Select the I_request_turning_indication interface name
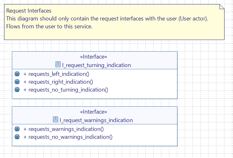Image resolution: width=233 pixels, height=158 pixels. tap(97, 65)
